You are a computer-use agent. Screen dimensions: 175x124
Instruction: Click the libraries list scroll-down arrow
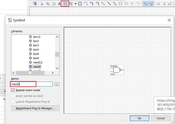click(57, 68)
